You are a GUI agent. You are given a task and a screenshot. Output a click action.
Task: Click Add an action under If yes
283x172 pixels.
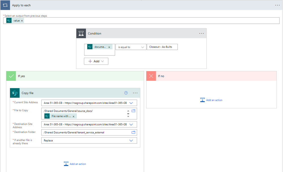pos(75,164)
